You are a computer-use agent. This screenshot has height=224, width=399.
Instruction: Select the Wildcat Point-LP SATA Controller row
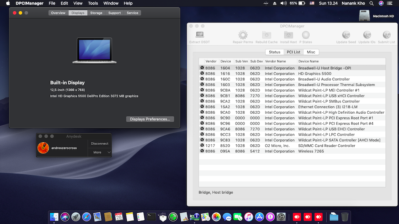(292, 140)
